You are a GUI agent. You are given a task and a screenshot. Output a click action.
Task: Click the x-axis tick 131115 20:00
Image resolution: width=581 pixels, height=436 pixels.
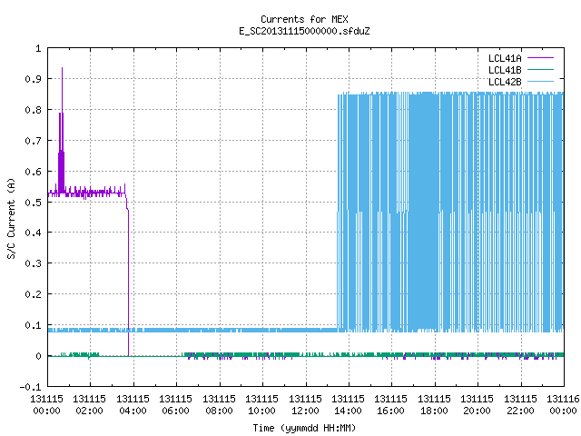tap(477, 404)
